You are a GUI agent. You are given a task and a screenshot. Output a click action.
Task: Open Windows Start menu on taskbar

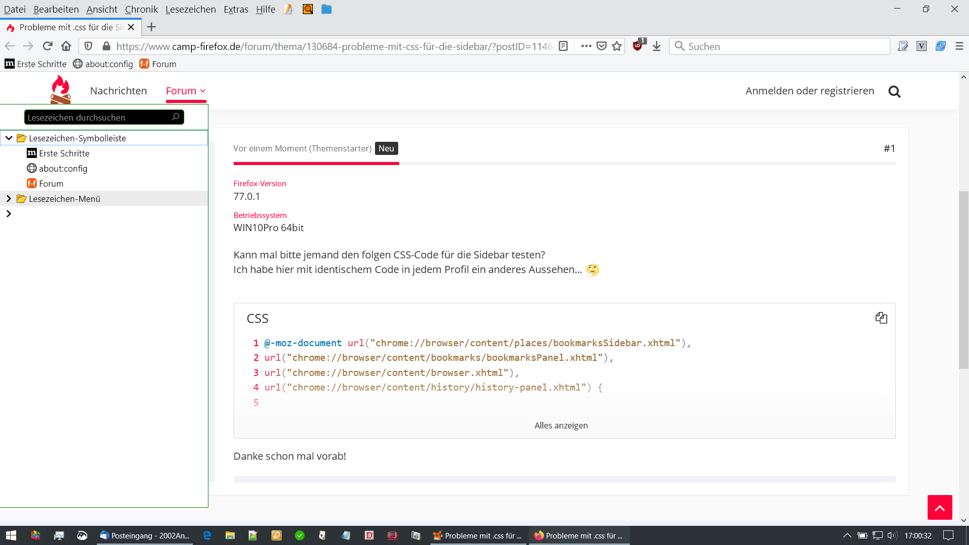[x=11, y=535]
